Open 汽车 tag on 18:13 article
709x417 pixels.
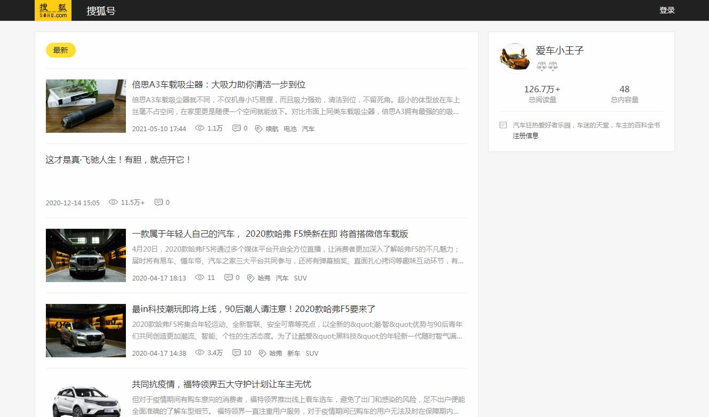point(282,278)
